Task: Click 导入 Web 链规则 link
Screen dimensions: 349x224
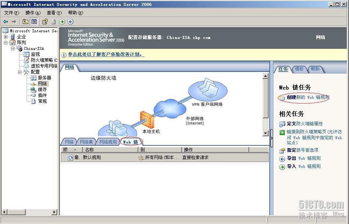Action: point(303,166)
